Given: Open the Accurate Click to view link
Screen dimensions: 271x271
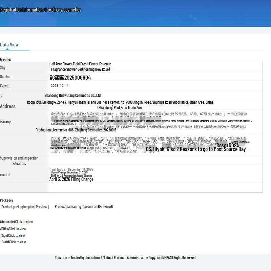Looking at the screenshot, I should (x=16, y=222).
